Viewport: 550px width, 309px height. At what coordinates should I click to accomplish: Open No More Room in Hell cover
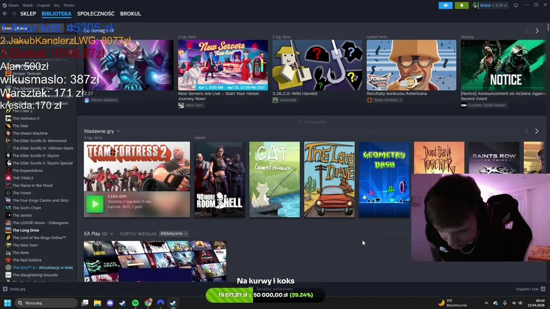pyautogui.click(x=220, y=179)
